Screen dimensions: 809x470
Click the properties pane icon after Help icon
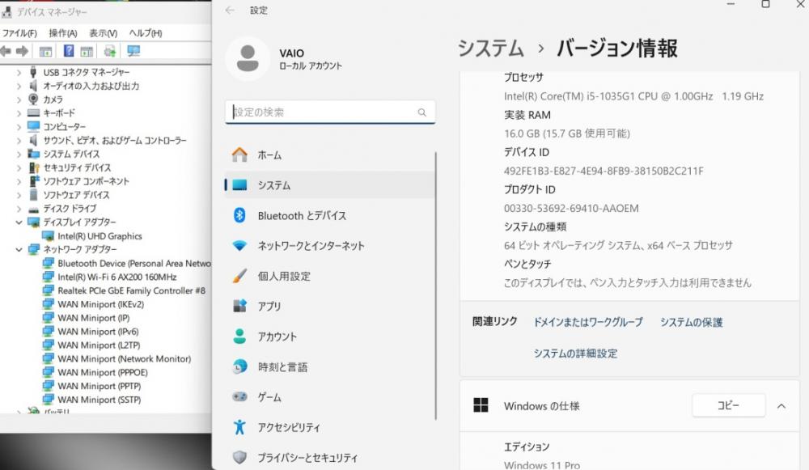point(87,51)
